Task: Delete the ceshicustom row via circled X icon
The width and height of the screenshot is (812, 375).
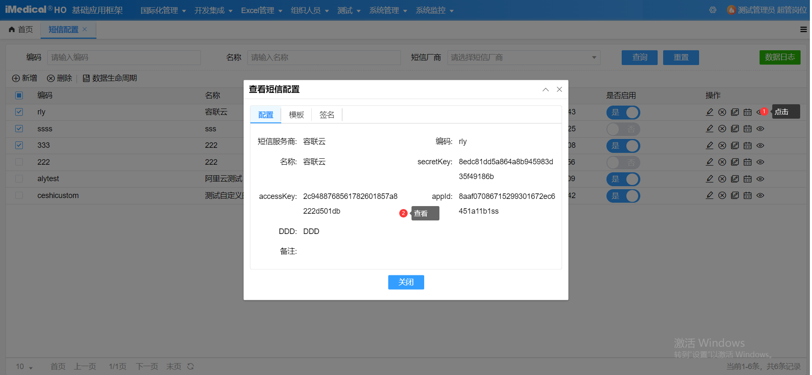Action: point(722,196)
